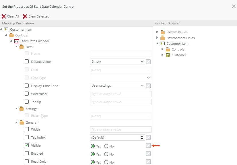Enable the Watermark checkbox
This screenshot has height=165, width=237.
click(x=27, y=94)
